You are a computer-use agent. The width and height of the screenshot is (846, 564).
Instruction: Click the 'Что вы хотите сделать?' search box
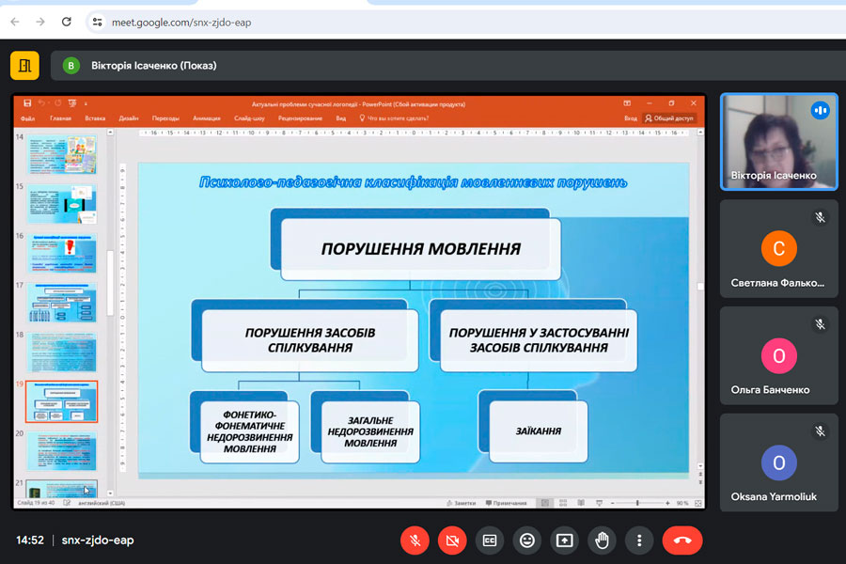pyautogui.click(x=395, y=118)
